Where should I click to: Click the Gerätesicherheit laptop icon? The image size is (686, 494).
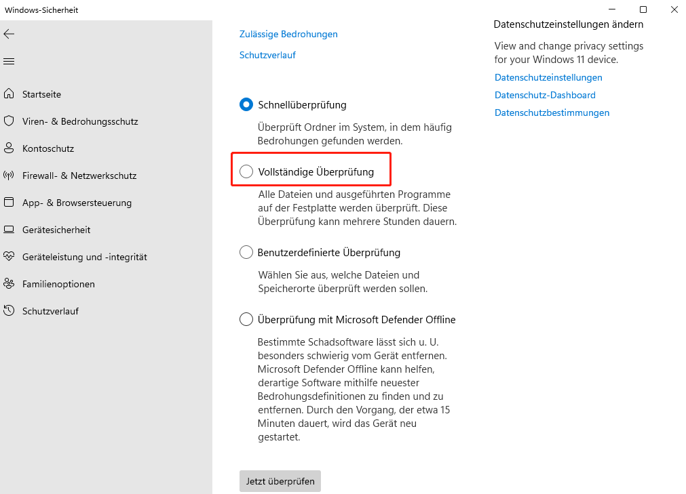9,230
